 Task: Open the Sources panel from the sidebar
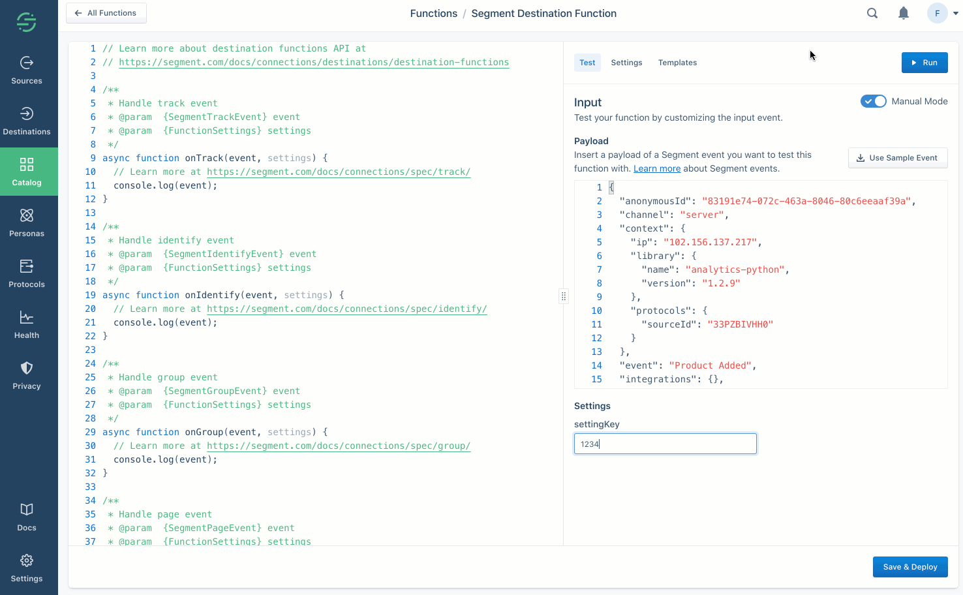[26, 70]
